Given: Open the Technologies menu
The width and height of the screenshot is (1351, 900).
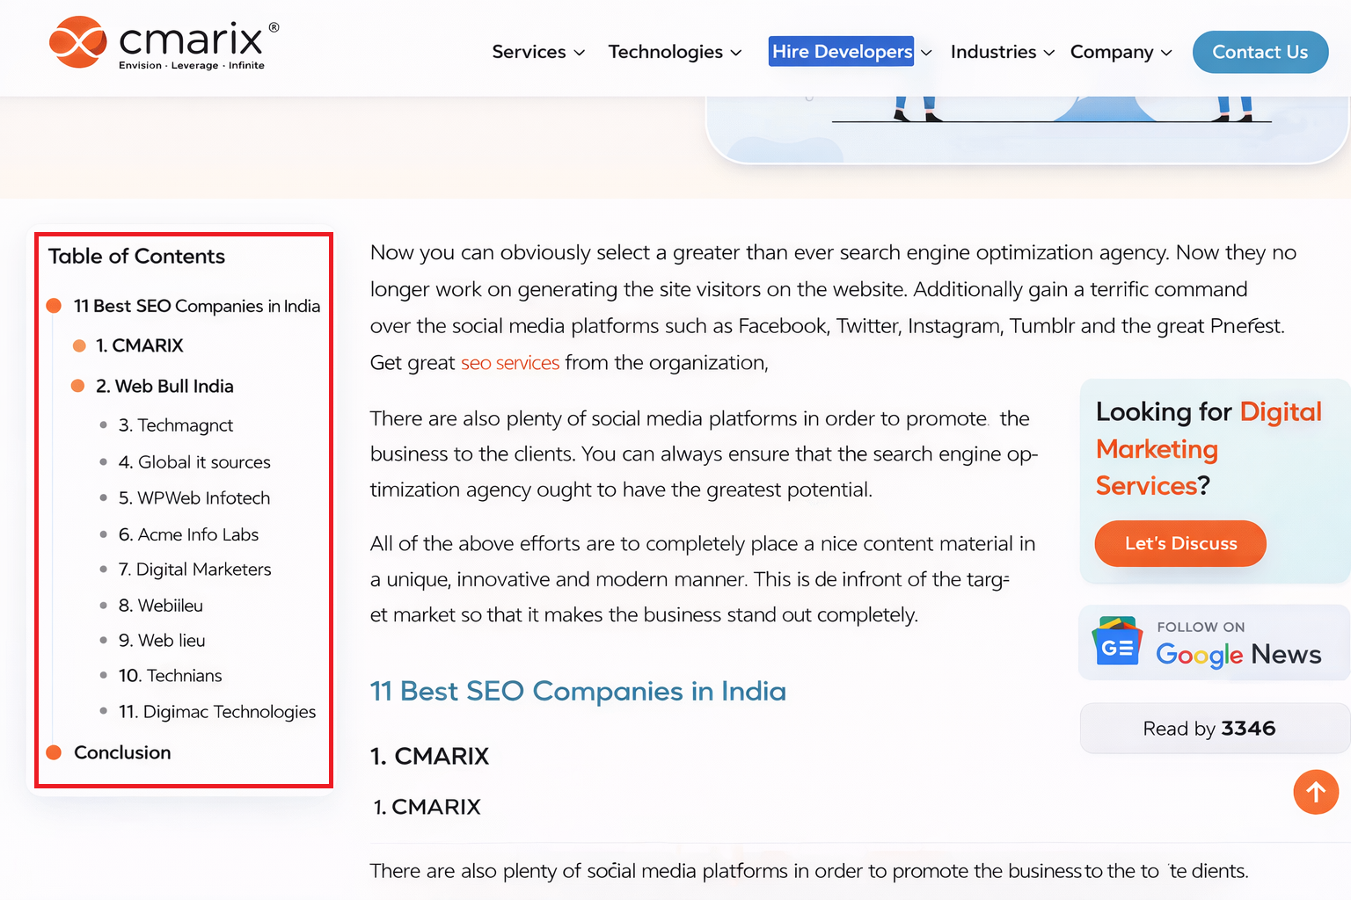Looking at the screenshot, I should coord(666,52).
